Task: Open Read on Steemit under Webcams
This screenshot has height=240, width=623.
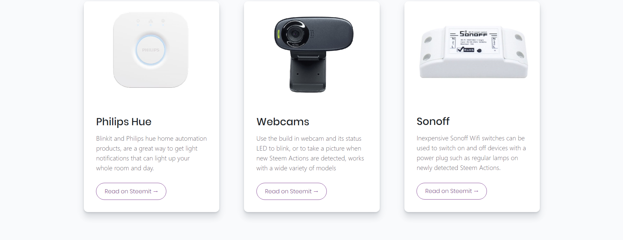Action: (291, 191)
